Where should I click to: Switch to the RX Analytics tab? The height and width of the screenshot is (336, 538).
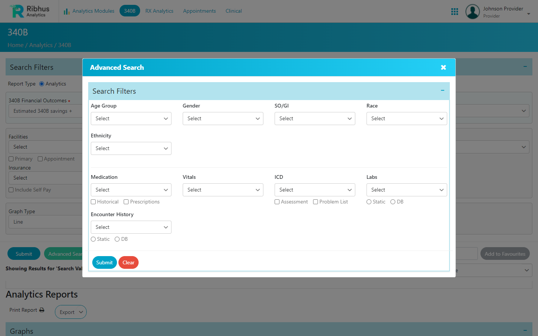159,11
